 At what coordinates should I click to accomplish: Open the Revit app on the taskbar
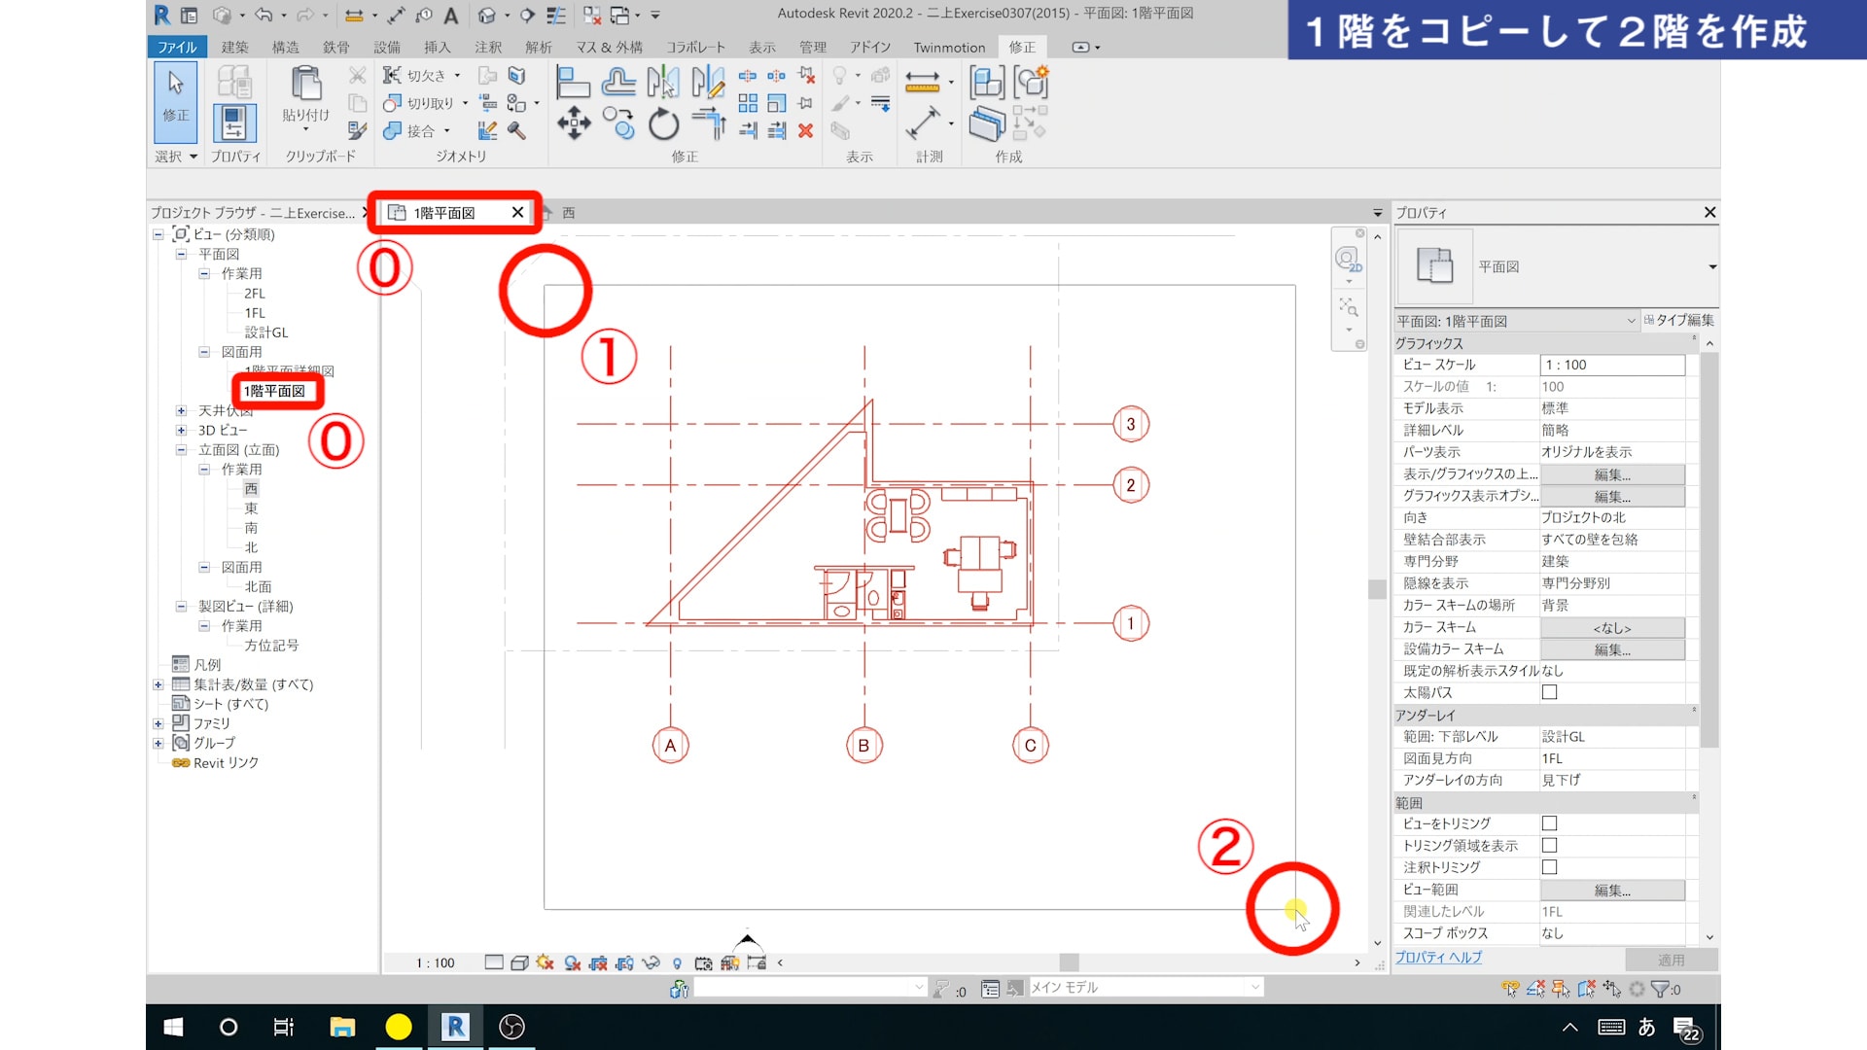coord(455,1027)
